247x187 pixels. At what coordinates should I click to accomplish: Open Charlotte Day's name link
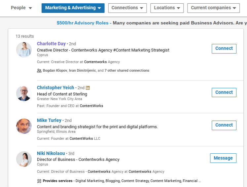point(51,44)
